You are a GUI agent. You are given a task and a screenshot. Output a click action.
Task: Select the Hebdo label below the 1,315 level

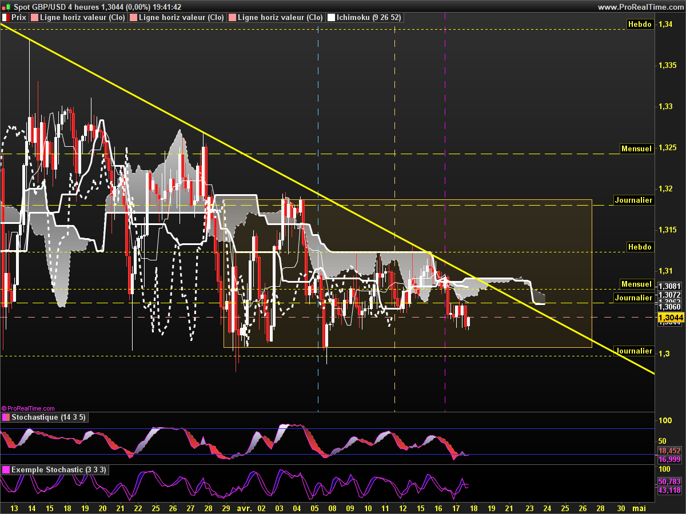pyautogui.click(x=639, y=247)
